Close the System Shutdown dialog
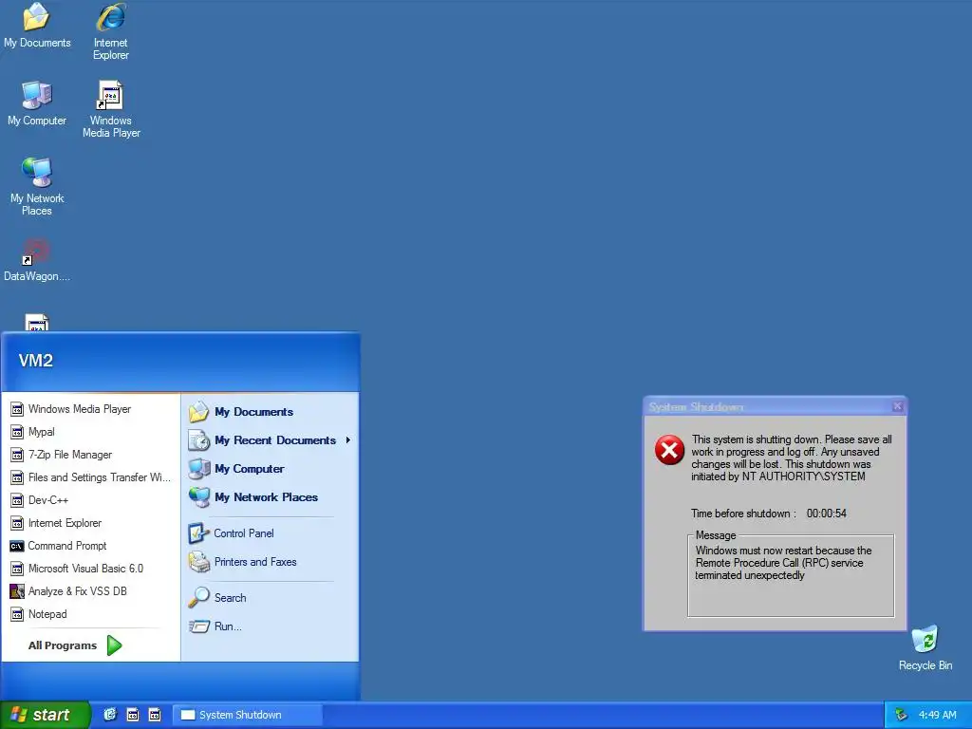The image size is (972, 729). tap(897, 406)
